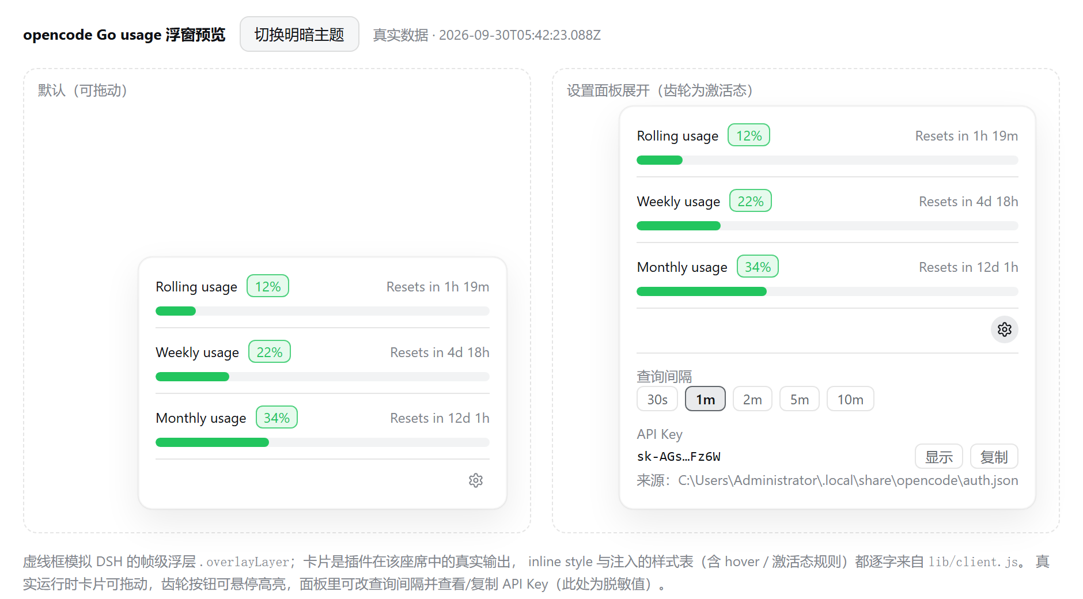The image size is (1083, 599).
Task: Click 'Resets in 12d 1h' in default card
Action: click(x=440, y=418)
